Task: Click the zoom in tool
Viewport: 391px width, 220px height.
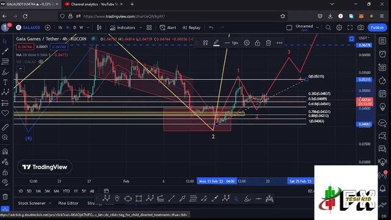Action: click(5, 137)
